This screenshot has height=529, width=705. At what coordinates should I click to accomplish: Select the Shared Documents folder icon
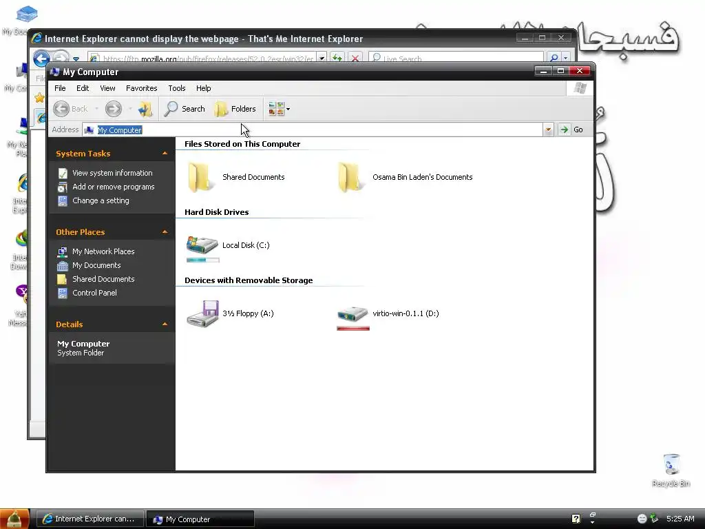[200, 177]
